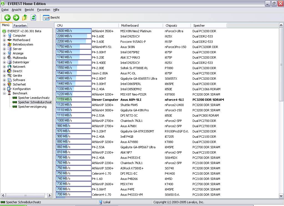
Task: Click the Netzwerk tree icon
Action: pyautogui.click(x=9, y=67)
